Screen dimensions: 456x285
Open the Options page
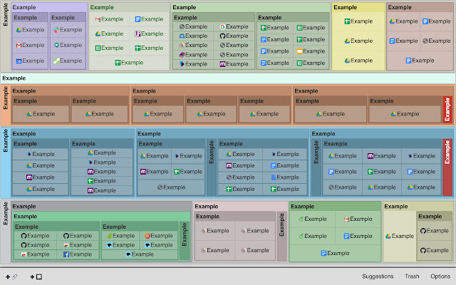(x=440, y=276)
